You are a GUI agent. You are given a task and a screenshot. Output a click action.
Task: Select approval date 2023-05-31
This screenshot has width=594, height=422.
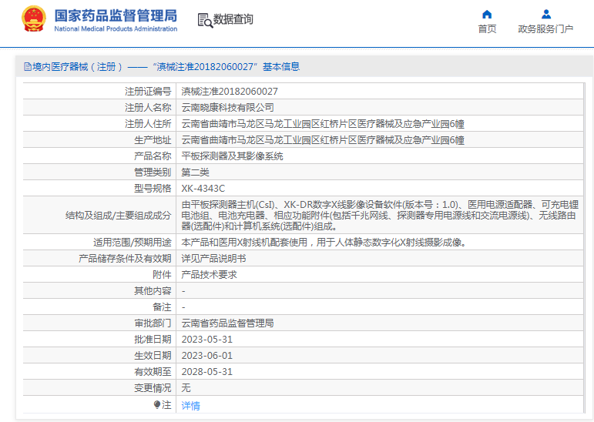click(x=206, y=340)
